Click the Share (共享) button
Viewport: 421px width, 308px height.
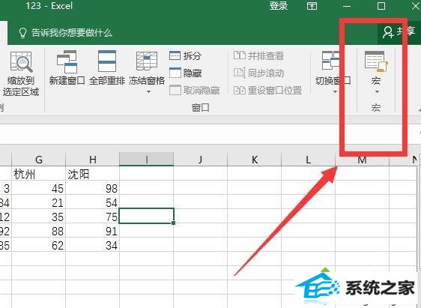[399, 31]
